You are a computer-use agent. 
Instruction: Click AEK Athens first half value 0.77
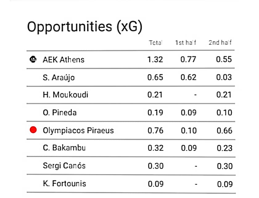pyautogui.click(x=188, y=59)
